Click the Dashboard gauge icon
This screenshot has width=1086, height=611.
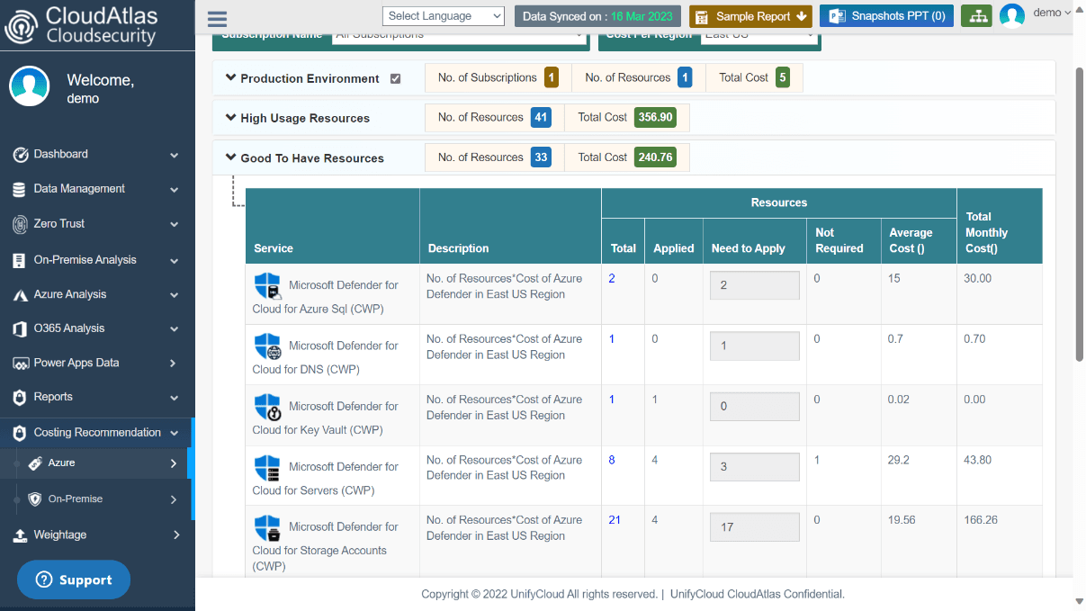click(x=21, y=155)
